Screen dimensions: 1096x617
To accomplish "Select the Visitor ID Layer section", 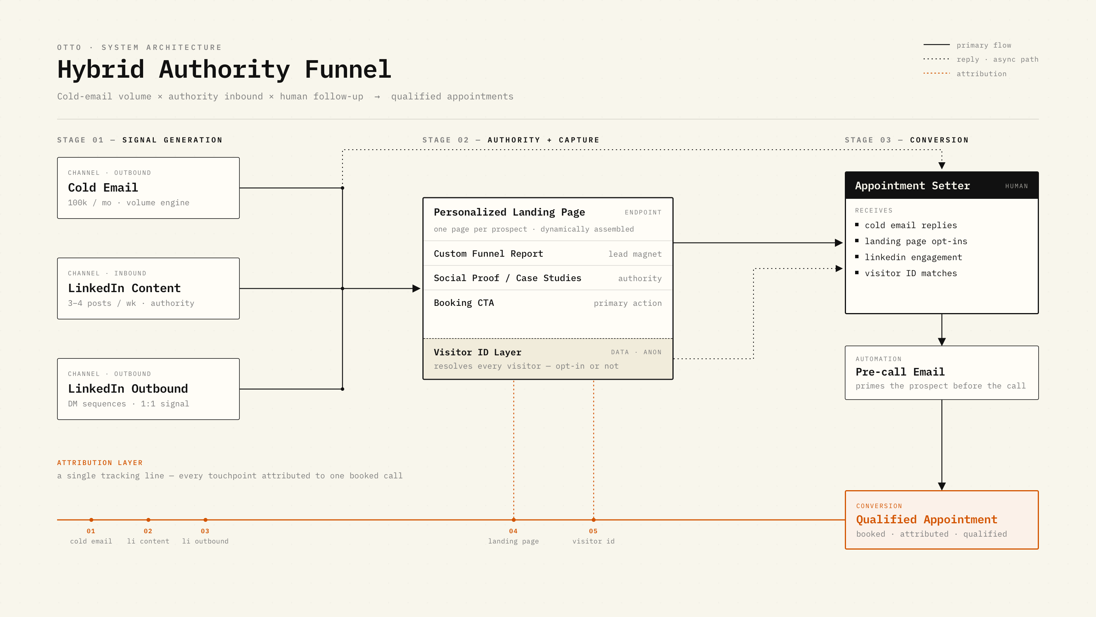I will tap(548, 358).
